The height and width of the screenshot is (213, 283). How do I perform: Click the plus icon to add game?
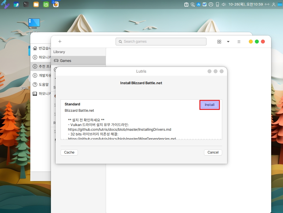coord(60,42)
